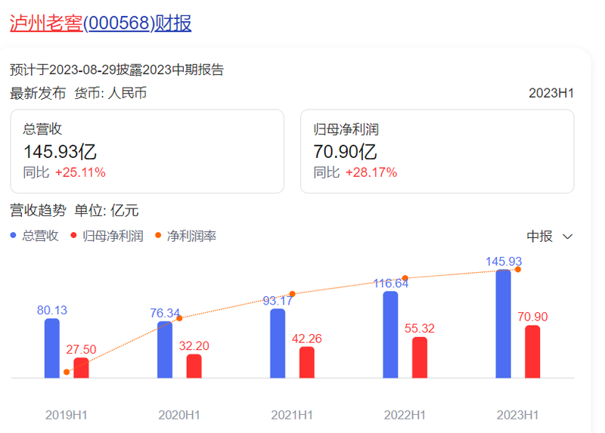
Task: Click the 单位: 亿元 label
Action: click(107, 211)
